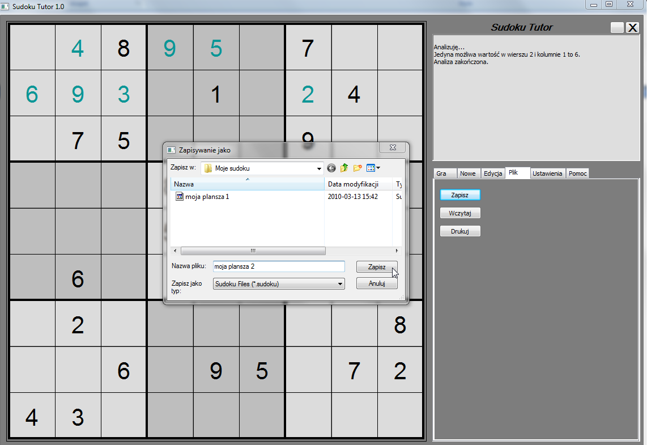Maximize the Sudoku Tutor window
This screenshot has width=647, height=445.
point(609,5)
